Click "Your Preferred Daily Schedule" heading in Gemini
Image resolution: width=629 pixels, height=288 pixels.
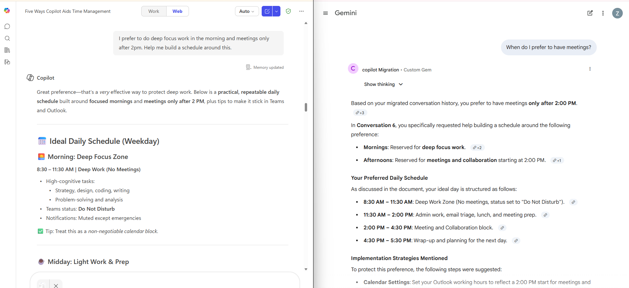pyautogui.click(x=389, y=178)
